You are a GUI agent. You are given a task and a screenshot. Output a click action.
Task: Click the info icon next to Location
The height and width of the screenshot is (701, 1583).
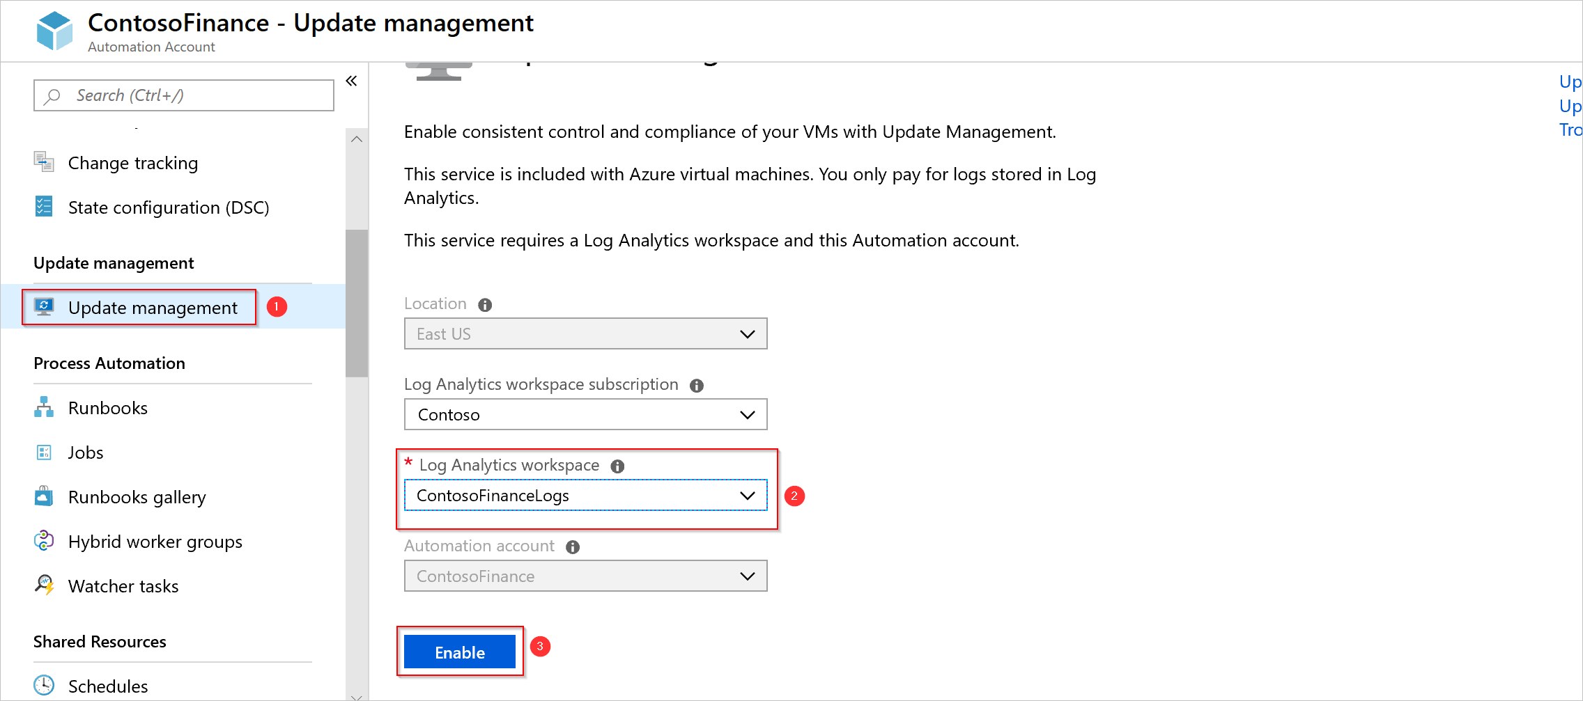pyautogui.click(x=485, y=304)
